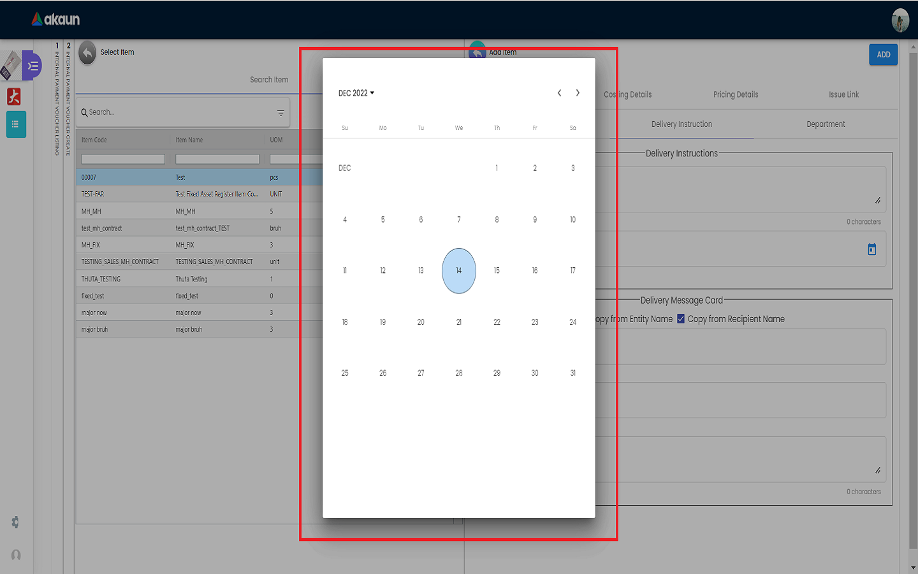The height and width of the screenshot is (574, 918).
Task: Open the red PDF app icon
Action: click(14, 96)
